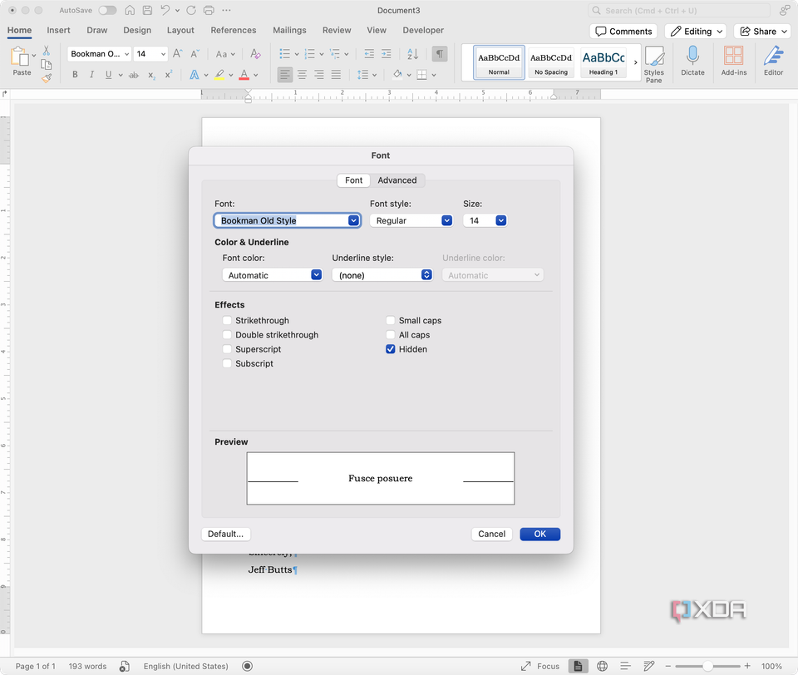Uncheck the Hidden checkbox
798x675 pixels.
click(x=391, y=349)
